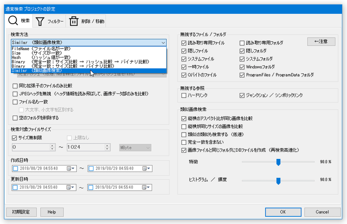Enable 同じ拡張子のファイルのみ比較 checkbox
The image size is (347, 224).
[15, 86]
